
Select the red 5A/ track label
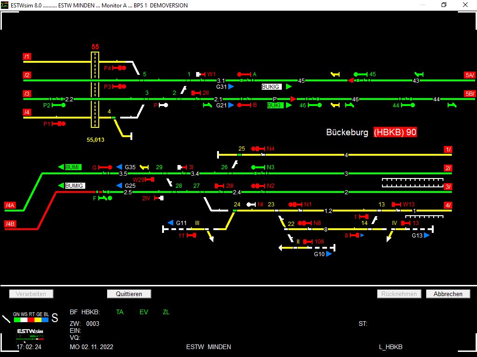469,75
